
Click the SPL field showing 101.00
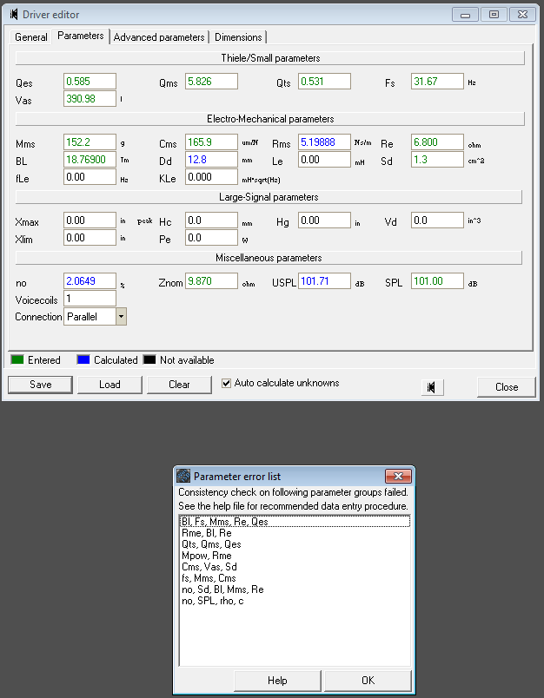point(437,281)
